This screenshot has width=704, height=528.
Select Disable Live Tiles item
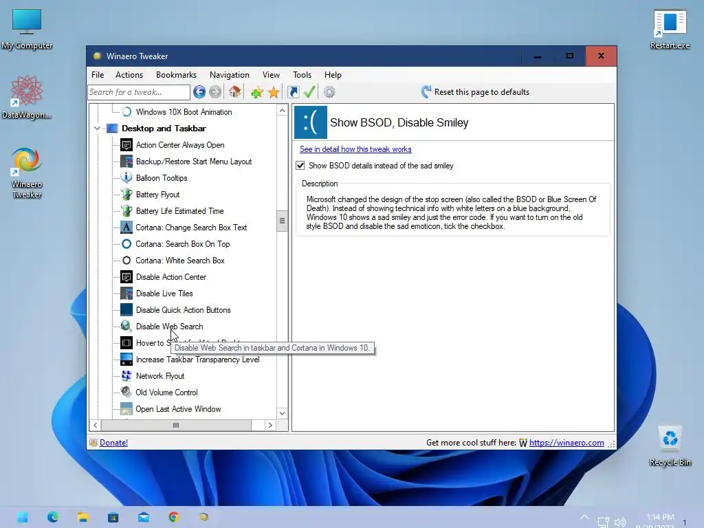(164, 294)
